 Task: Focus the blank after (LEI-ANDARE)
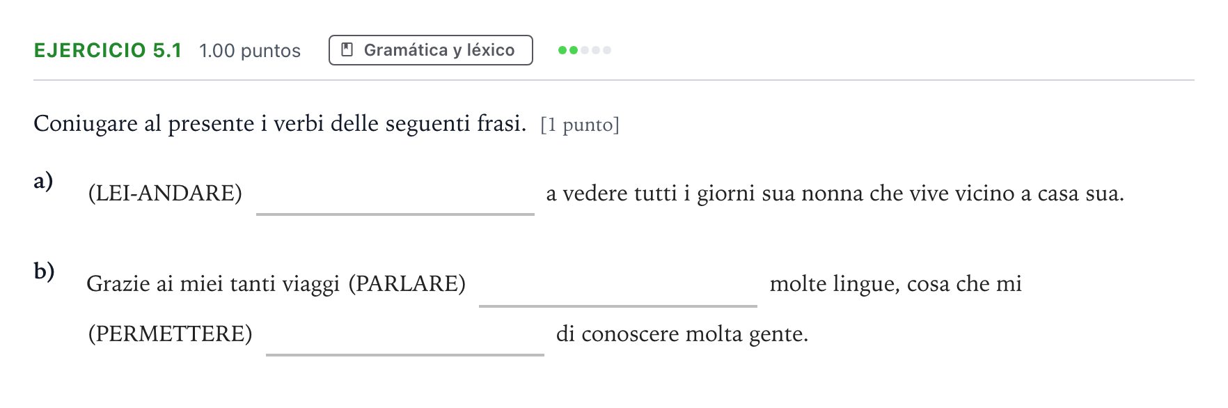pyautogui.click(x=395, y=195)
